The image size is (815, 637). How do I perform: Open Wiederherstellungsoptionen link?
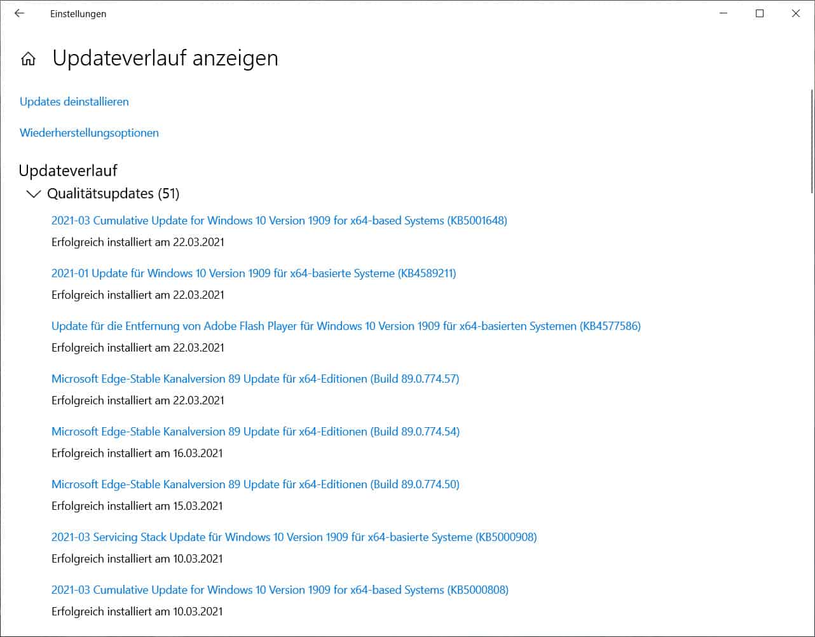(89, 133)
